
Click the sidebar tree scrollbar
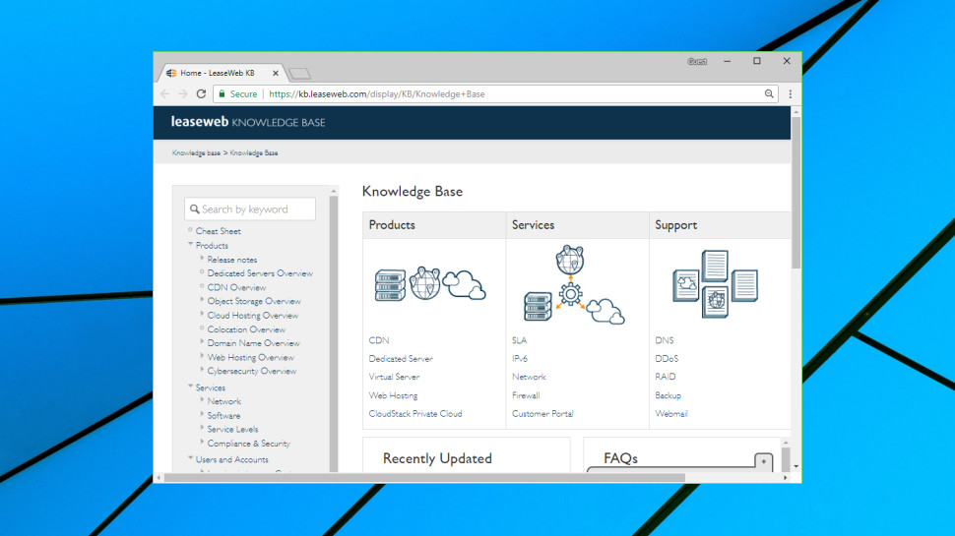point(333,331)
